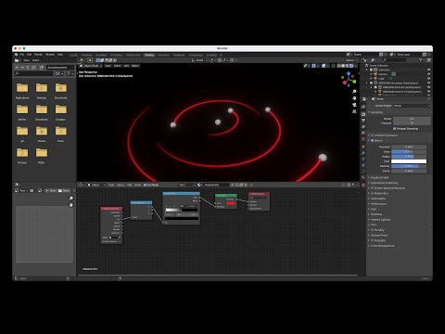445x334 pixels.
Task: Open the Modifiers properties tab
Action: (363, 153)
